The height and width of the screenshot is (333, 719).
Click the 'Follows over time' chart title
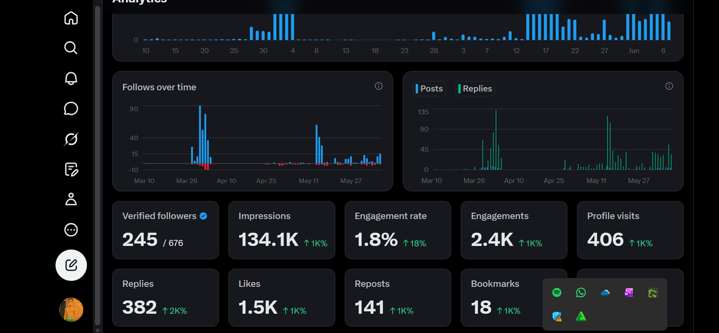pos(159,87)
